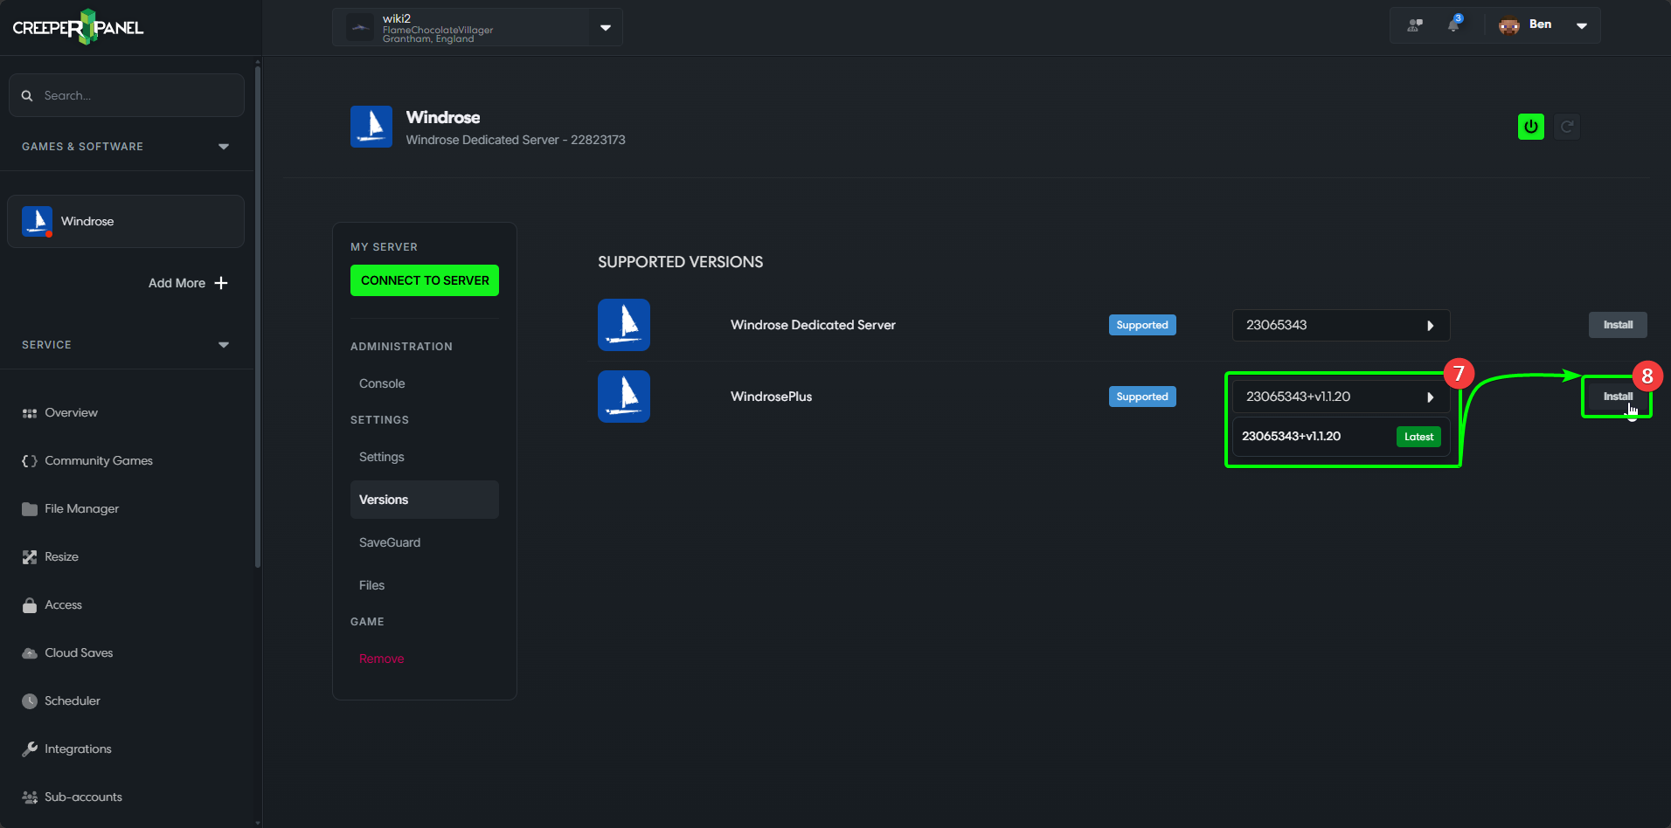Click the WindrosePlus row sailboat icon

point(624,397)
